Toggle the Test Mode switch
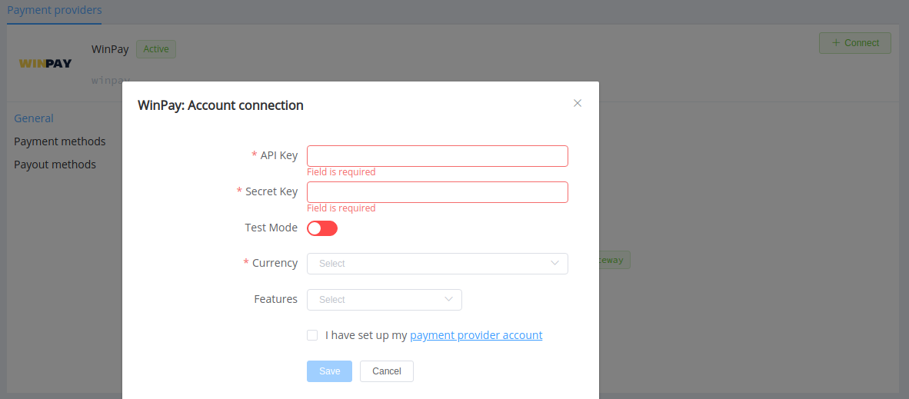909x399 pixels. [x=321, y=228]
